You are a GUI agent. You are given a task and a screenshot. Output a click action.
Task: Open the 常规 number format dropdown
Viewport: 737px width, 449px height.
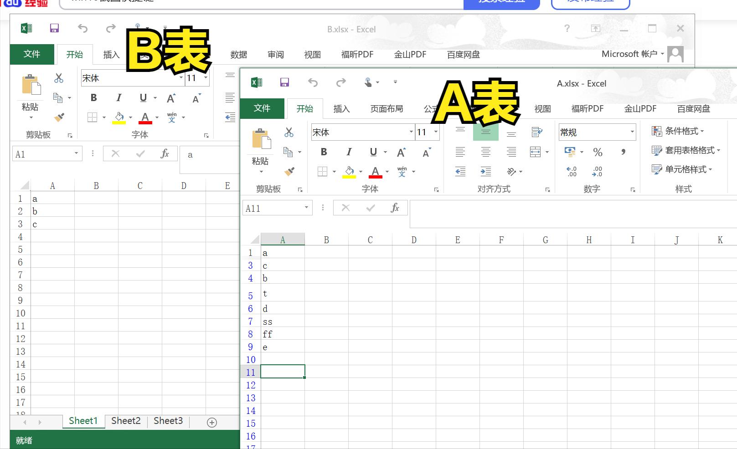[633, 132]
